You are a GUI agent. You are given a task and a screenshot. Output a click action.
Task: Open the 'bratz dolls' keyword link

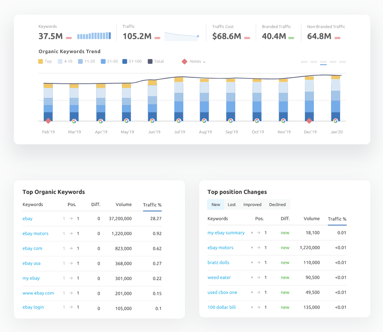tap(218, 262)
